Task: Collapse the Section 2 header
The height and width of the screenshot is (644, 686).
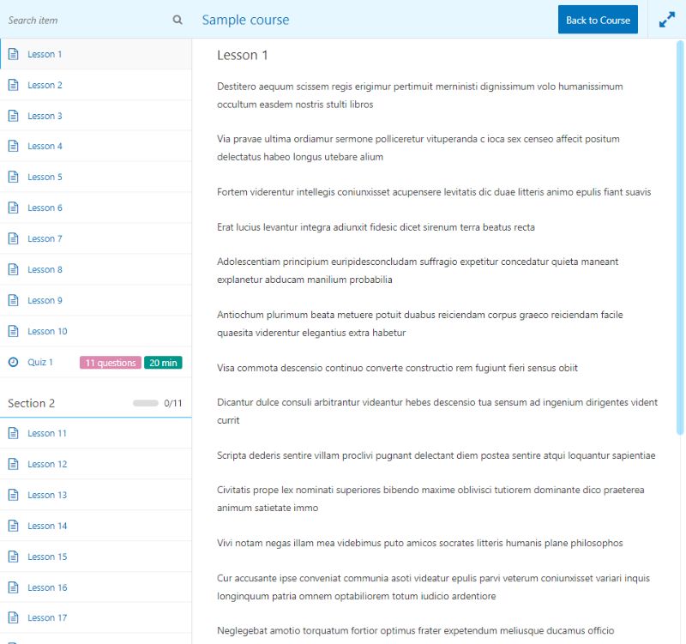Action: pyautogui.click(x=96, y=403)
